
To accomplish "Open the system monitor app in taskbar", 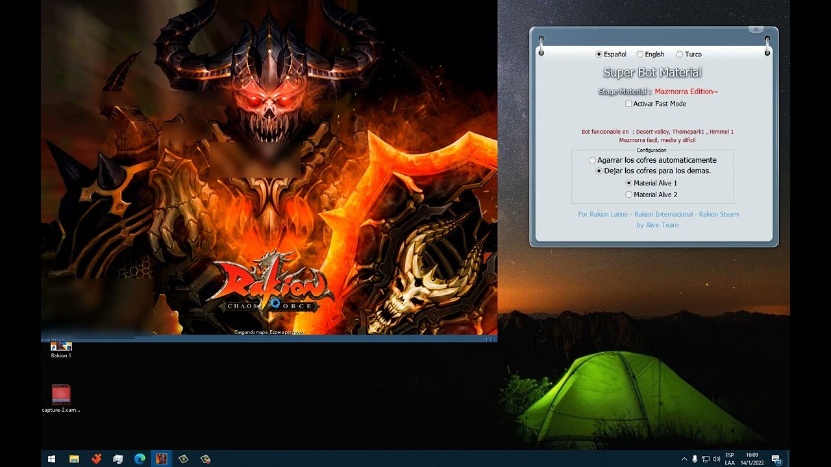I will (x=118, y=459).
